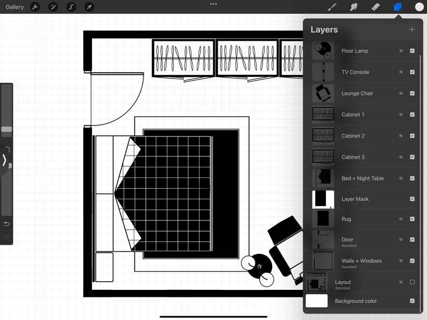
Task: Tap the redo arrow in sidebar
Action: click(x=6, y=237)
